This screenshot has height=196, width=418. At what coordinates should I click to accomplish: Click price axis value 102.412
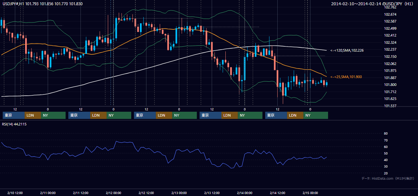tap(390, 35)
